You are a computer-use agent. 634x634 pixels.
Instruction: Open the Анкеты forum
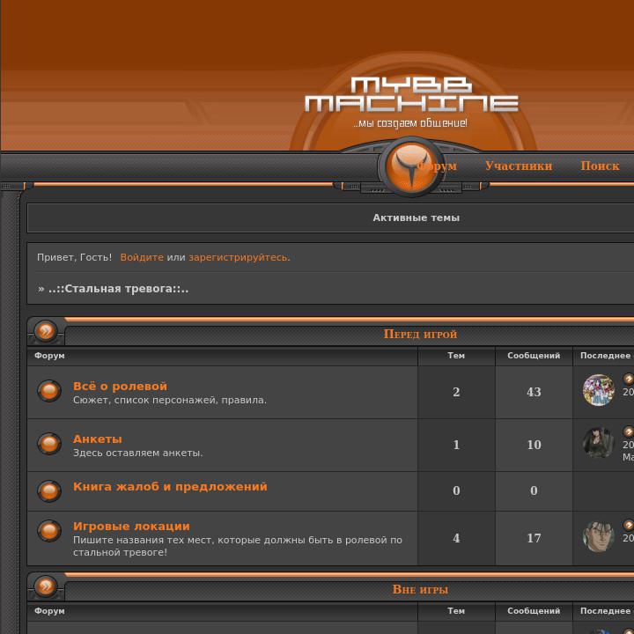coord(98,439)
